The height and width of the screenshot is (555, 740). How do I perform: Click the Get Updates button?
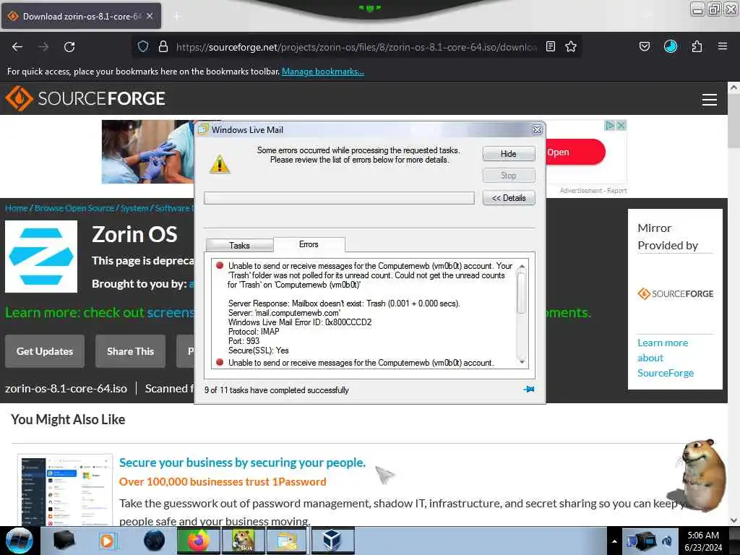pos(45,351)
